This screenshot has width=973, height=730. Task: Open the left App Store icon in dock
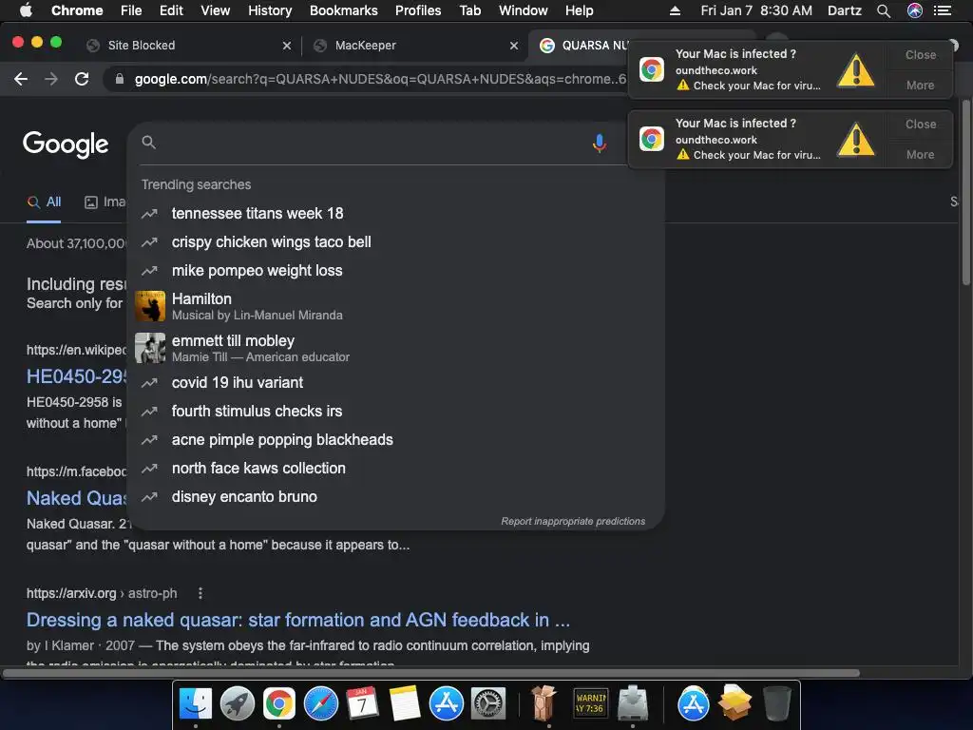click(x=447, y=703)
